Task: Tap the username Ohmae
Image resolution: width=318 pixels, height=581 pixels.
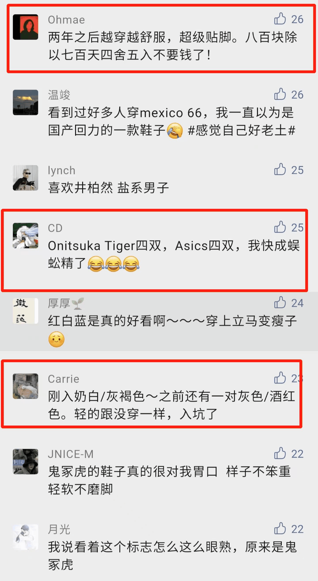Action: (67, 20)
